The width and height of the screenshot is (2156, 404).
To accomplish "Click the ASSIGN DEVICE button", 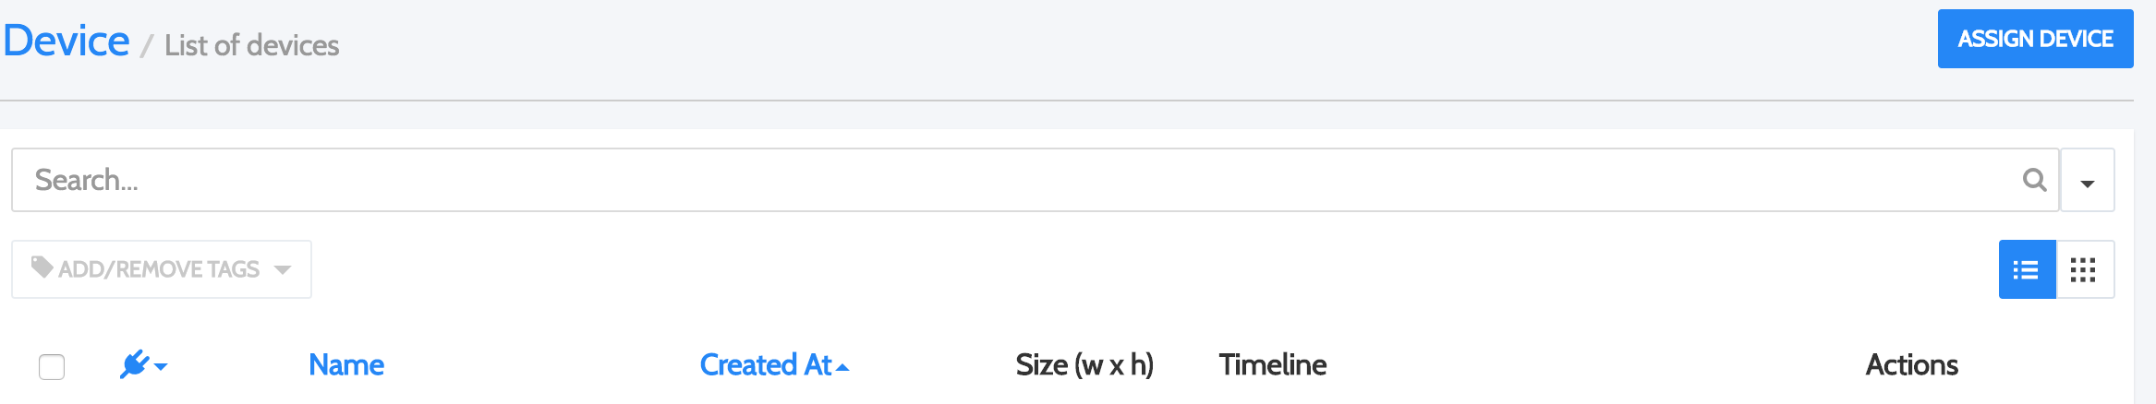I will click(2035, 39).
